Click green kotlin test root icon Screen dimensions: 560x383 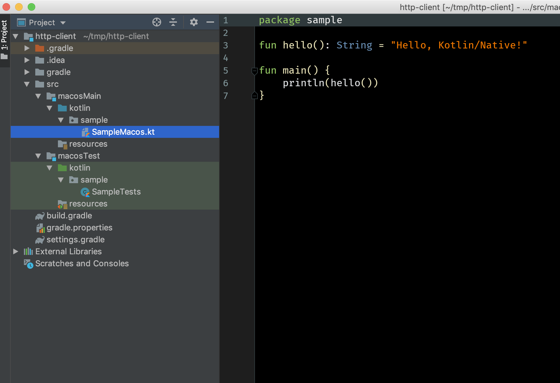pos(62,168)
